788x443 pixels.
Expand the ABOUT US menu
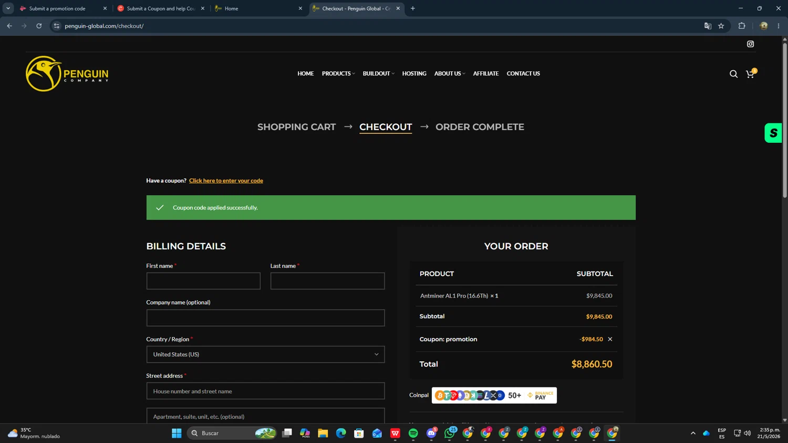450,73
